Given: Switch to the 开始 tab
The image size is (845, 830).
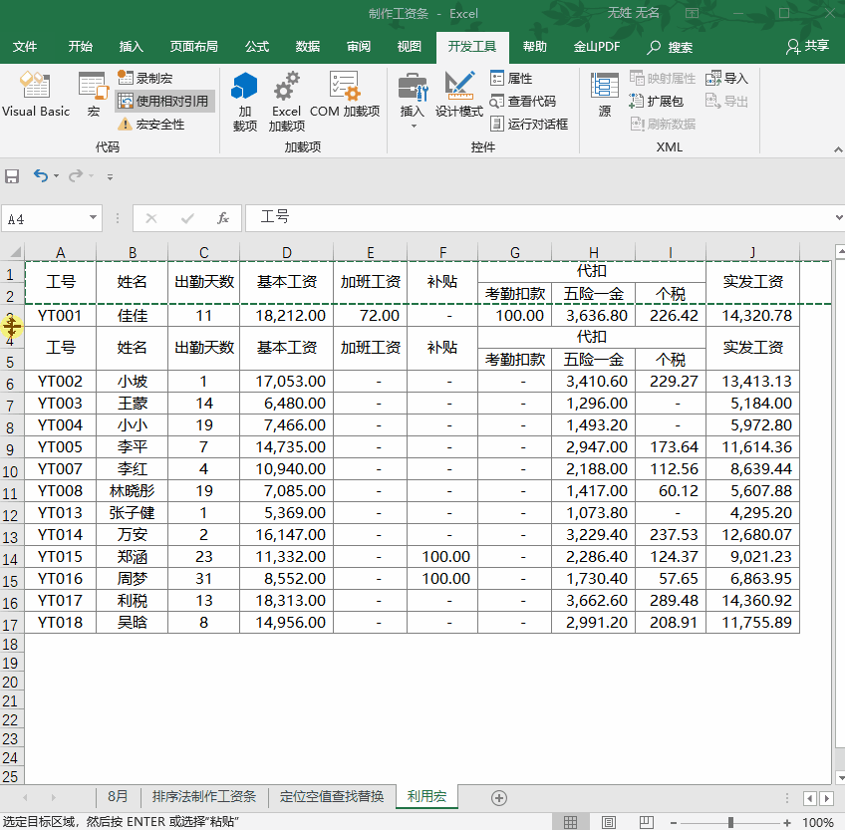Looking at the screenshot, I should 81,47.
